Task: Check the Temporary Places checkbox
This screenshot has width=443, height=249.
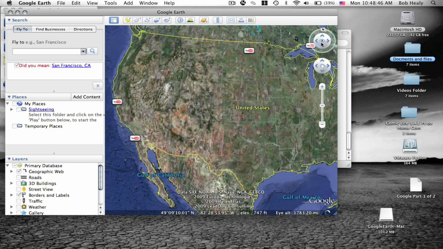Action: click(x=15, y=126)
